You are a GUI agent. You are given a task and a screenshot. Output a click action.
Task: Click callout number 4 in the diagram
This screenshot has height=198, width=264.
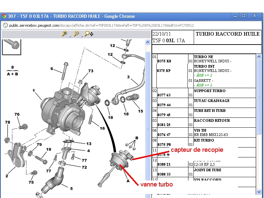coord(88,151)
